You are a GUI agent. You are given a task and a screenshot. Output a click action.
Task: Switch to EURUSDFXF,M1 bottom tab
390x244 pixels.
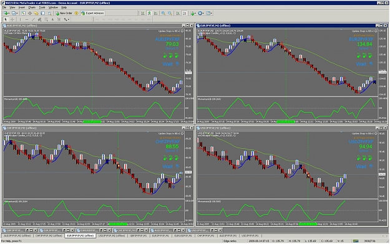pos(183,235)
